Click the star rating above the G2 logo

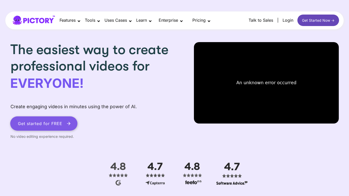[x=118, y=175]
